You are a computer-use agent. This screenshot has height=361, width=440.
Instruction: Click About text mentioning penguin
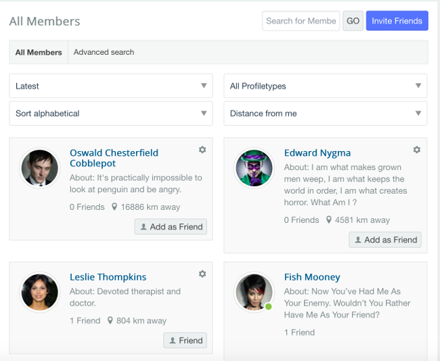tap(136, 184)
